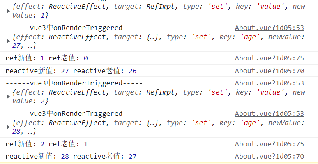Viewport: 318px width, 164px height.
Task: Open About.vue:70 link beside reactive新值: 28
Action: [x=270, y=157]
